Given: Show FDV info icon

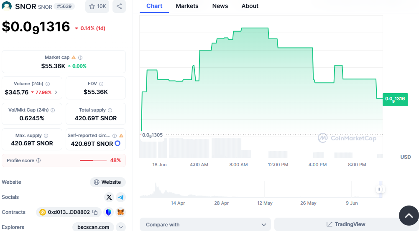Looking at the screenshot, I should tap(101, 84).
